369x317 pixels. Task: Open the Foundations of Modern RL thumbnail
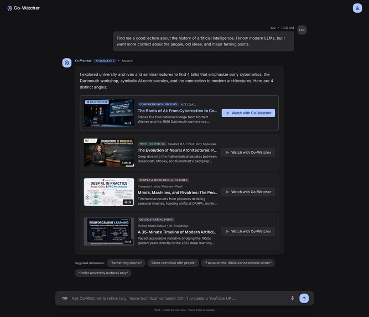point(109,153)
